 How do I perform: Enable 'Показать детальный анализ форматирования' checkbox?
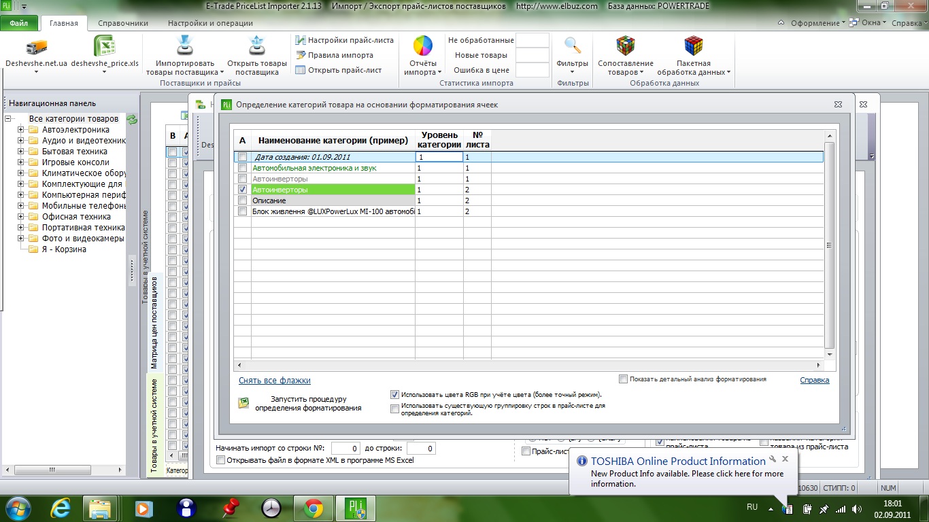click(624, 379)
